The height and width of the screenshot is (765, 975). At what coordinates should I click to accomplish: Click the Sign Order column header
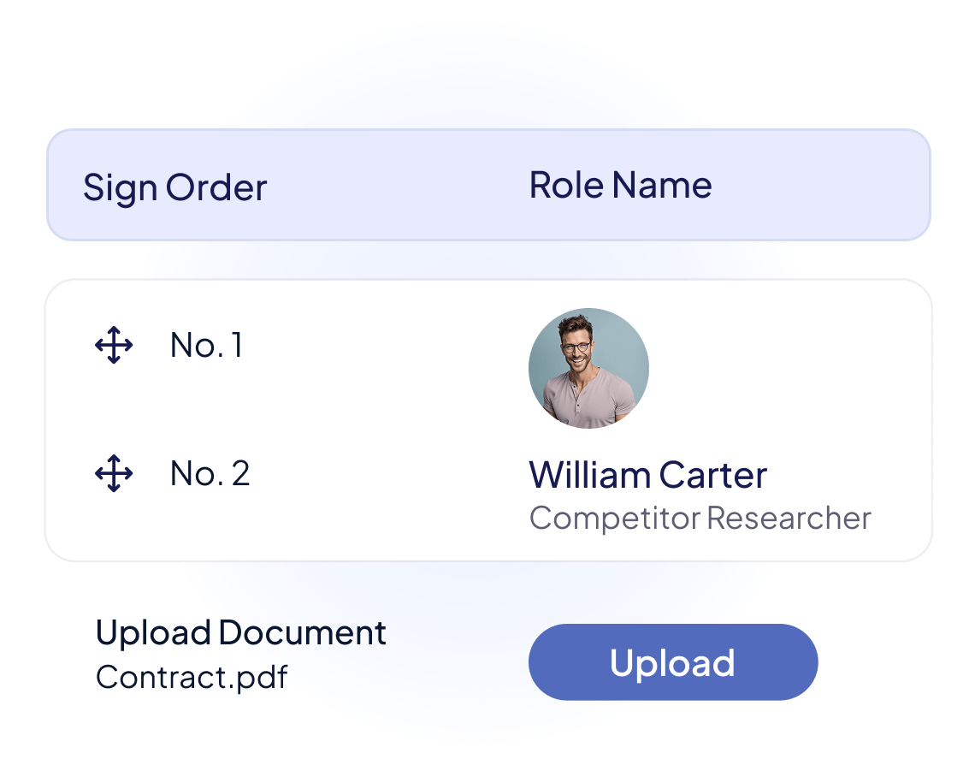click(x=174, y=187)
